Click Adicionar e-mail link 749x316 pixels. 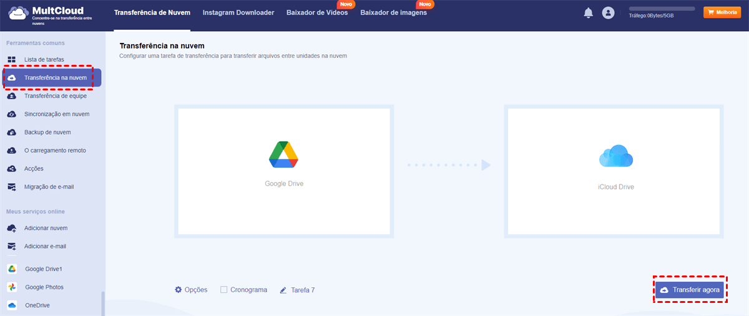coord(45,246)
